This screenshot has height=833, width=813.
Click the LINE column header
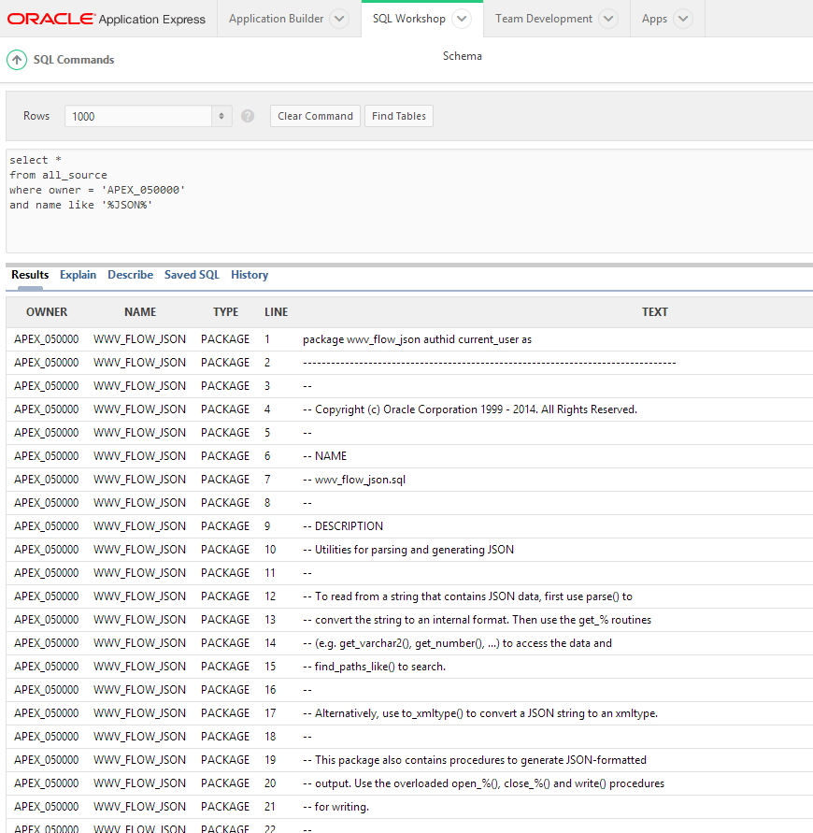click(276, 312)
